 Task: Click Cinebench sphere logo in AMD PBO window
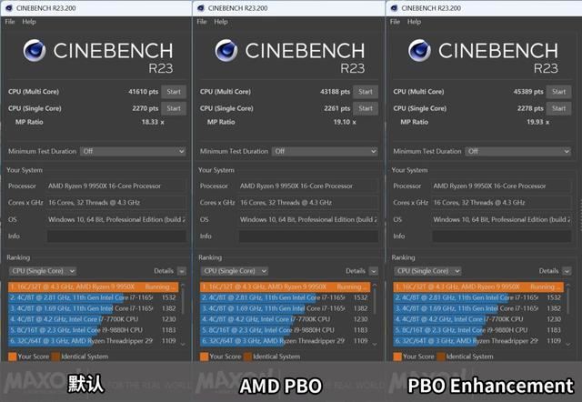coord(226,50)
